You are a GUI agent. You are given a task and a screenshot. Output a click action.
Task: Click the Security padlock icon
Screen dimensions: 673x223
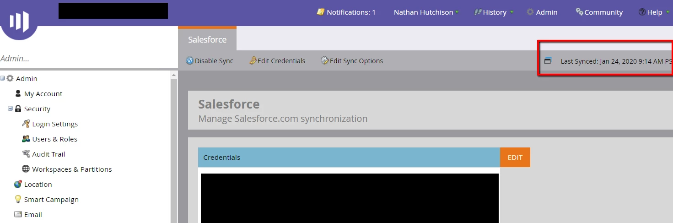[18, 109]
